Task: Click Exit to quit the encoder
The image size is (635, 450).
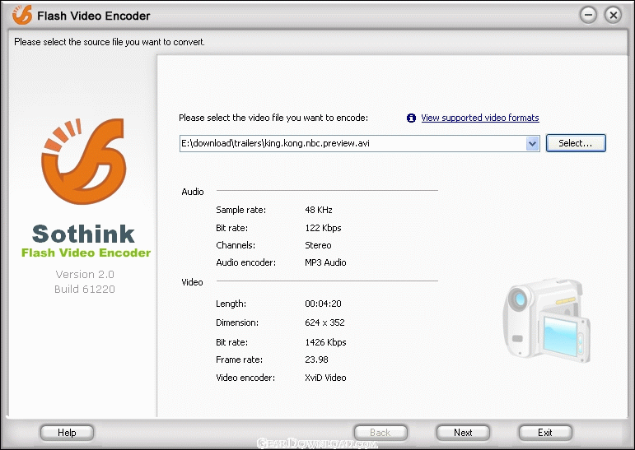Action: [x=545, y=433]
